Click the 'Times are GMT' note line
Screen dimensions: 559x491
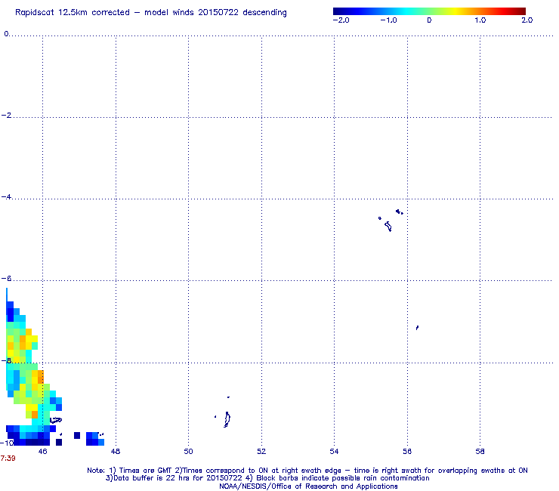tap(307, 471)
